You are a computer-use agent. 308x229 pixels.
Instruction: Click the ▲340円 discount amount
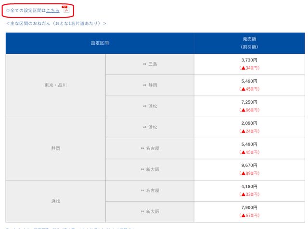coord(249,68)
